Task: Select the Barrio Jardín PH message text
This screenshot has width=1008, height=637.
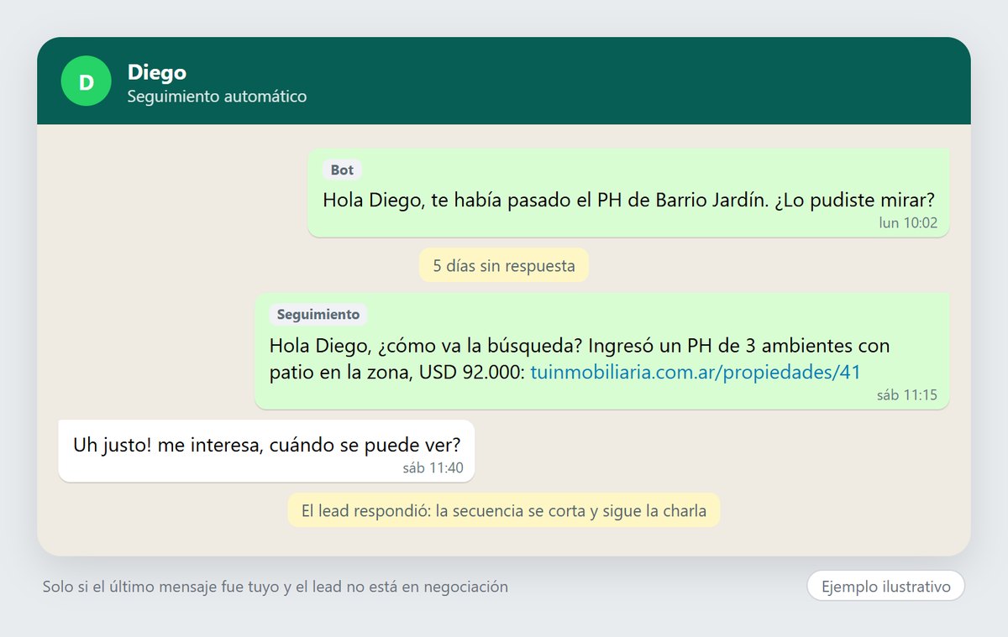Action: point(628,201)
